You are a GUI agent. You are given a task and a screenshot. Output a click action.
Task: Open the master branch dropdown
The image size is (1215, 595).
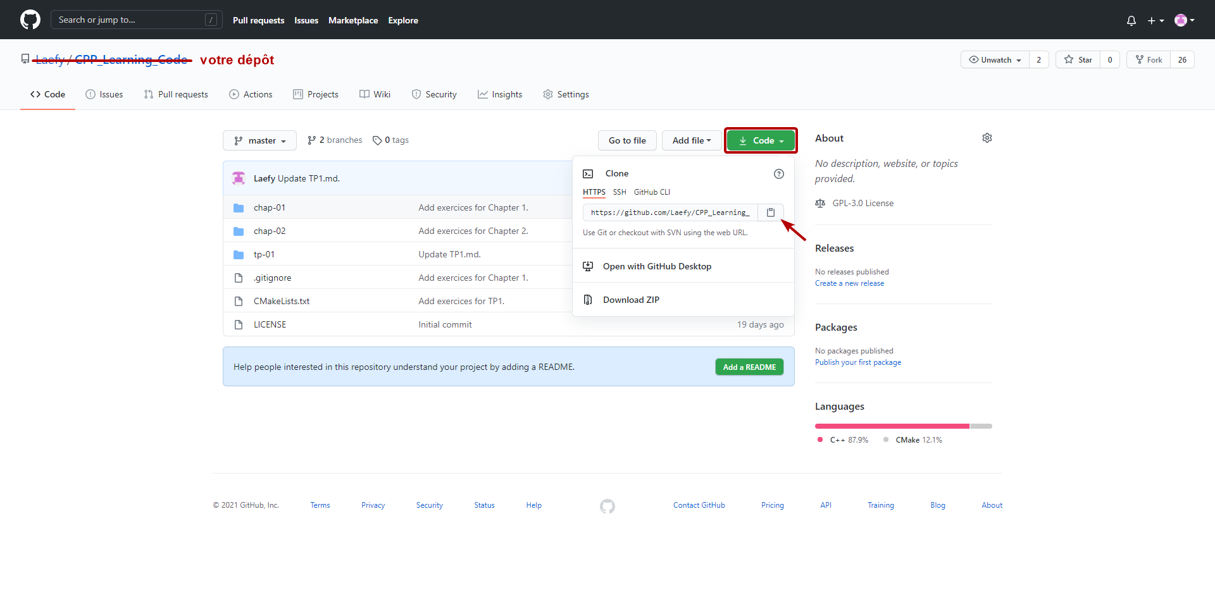point(259,140)
